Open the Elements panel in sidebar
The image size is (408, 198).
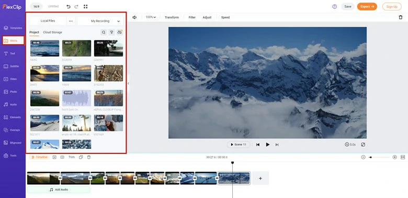13,117
